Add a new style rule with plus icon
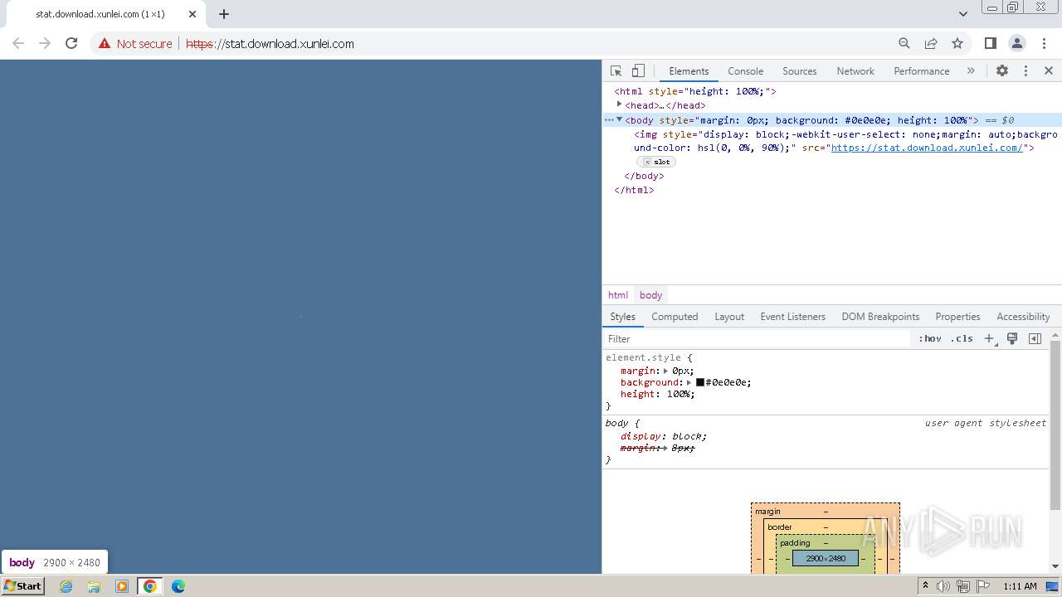This screenshot has height=597, width=1062. coord(989,338)
